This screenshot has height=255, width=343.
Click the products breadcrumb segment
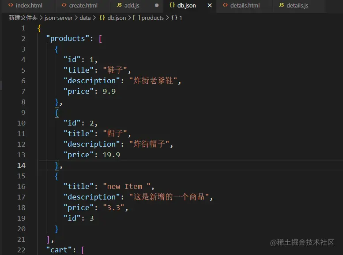152,18
